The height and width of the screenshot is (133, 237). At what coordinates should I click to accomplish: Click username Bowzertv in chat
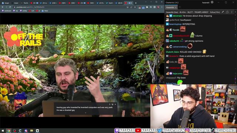[x=174, y=56]
